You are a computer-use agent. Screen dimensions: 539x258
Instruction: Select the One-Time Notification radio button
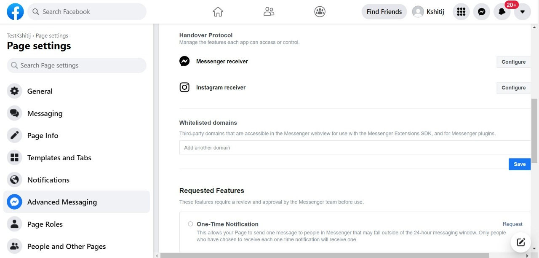(x=190, y=224)
